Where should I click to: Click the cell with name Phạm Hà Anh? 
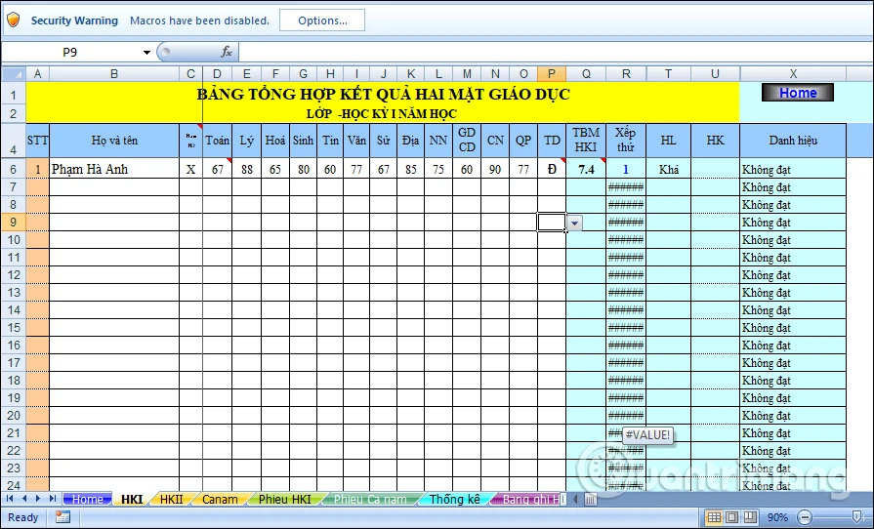(114, 169)
